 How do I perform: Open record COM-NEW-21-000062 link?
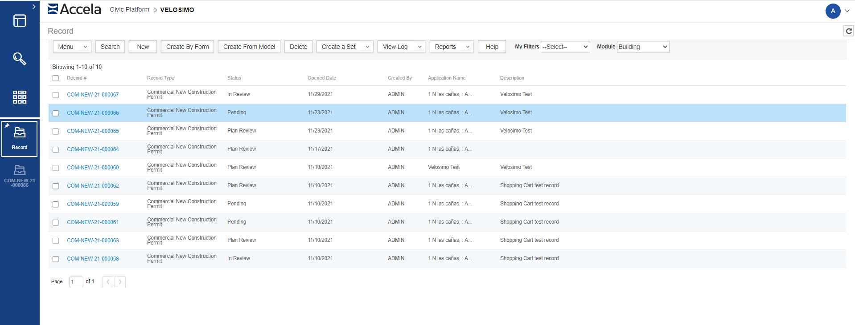tap(93, 186)
